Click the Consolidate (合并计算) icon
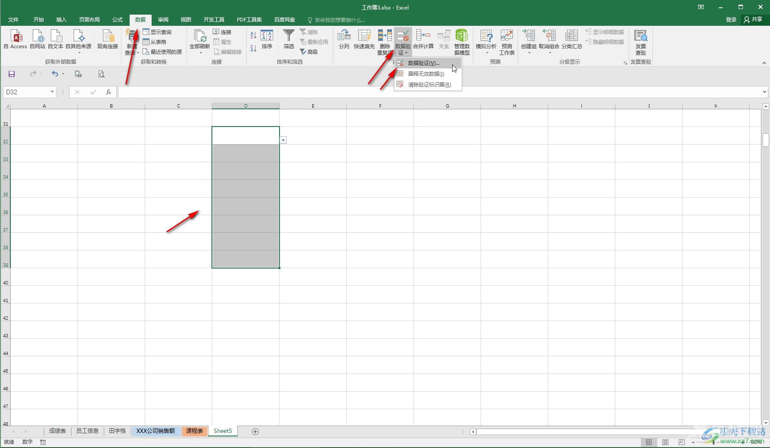770x448 pixels. [x=423, y=39]
